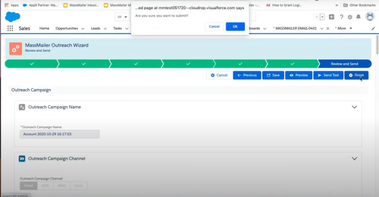Click the Finish button
This screenshot has width=379, height=197.
(x=356, y=75)
